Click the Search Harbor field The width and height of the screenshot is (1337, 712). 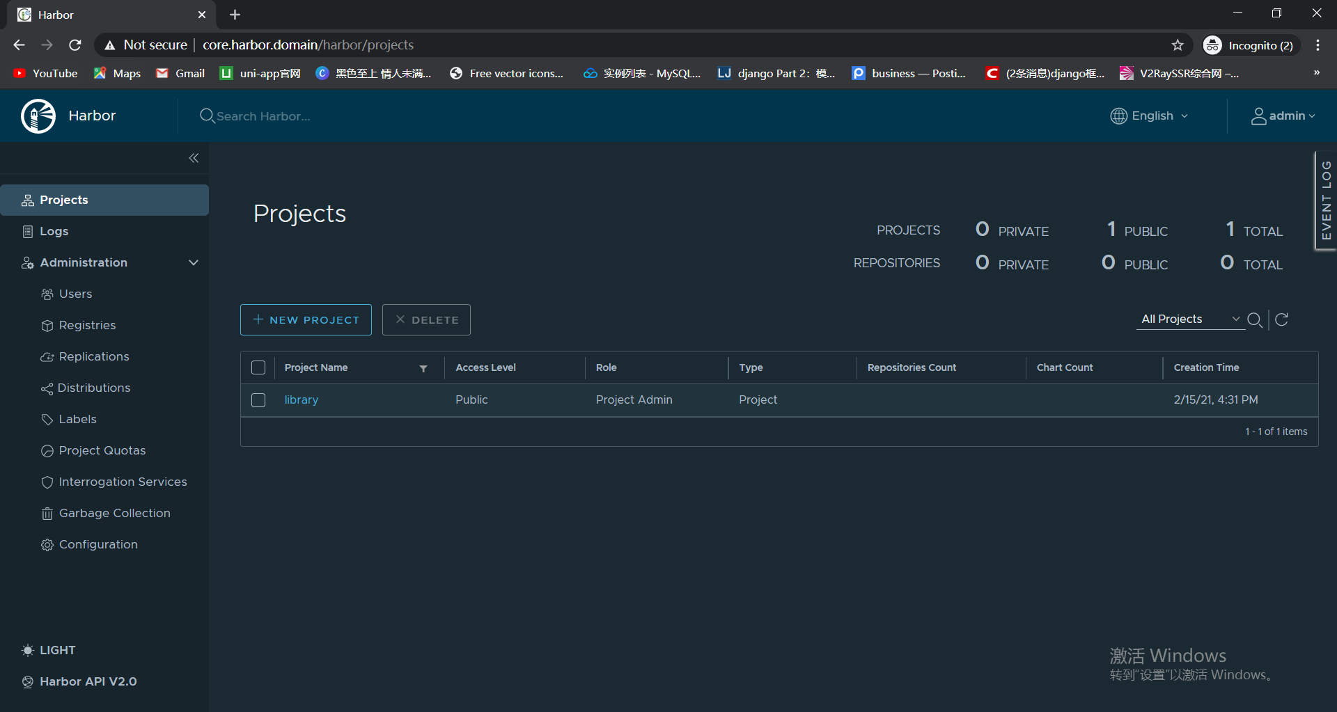(x=263, y=116)
